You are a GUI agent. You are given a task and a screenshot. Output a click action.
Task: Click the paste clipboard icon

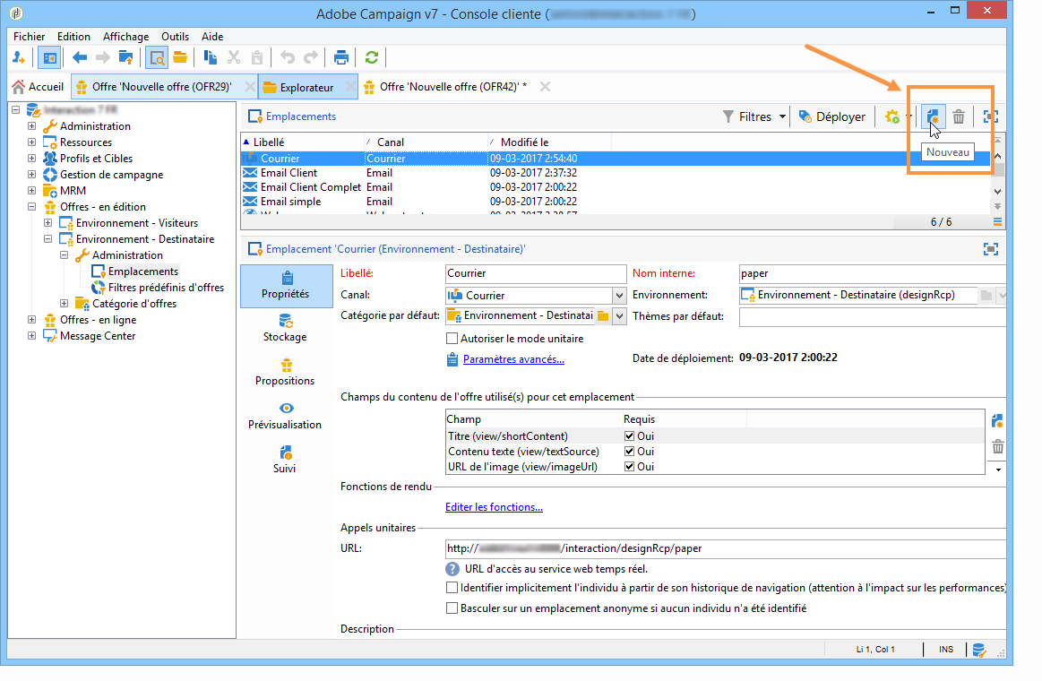pos(257,58)
